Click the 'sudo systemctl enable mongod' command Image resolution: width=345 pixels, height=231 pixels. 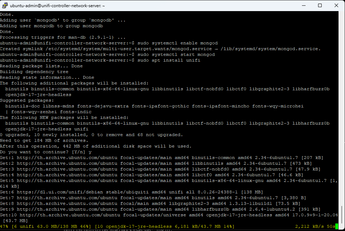[x=178, y=43]
